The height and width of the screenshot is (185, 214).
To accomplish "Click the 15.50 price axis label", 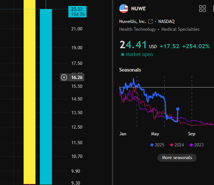I will point(77,86).
